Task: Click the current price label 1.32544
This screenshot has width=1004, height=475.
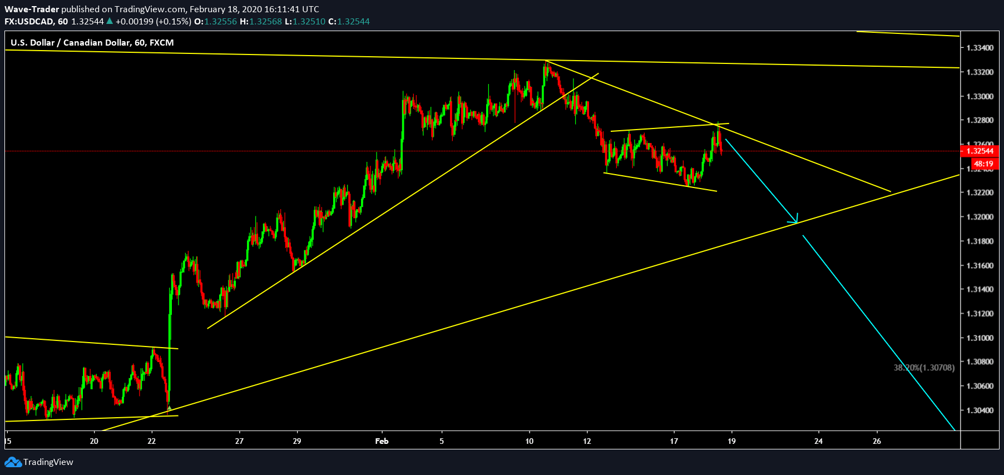Action: [x=980, y=151]
